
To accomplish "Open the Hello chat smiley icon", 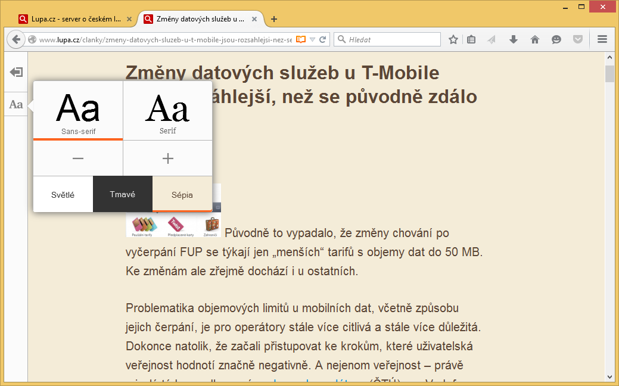I will 556,39.
